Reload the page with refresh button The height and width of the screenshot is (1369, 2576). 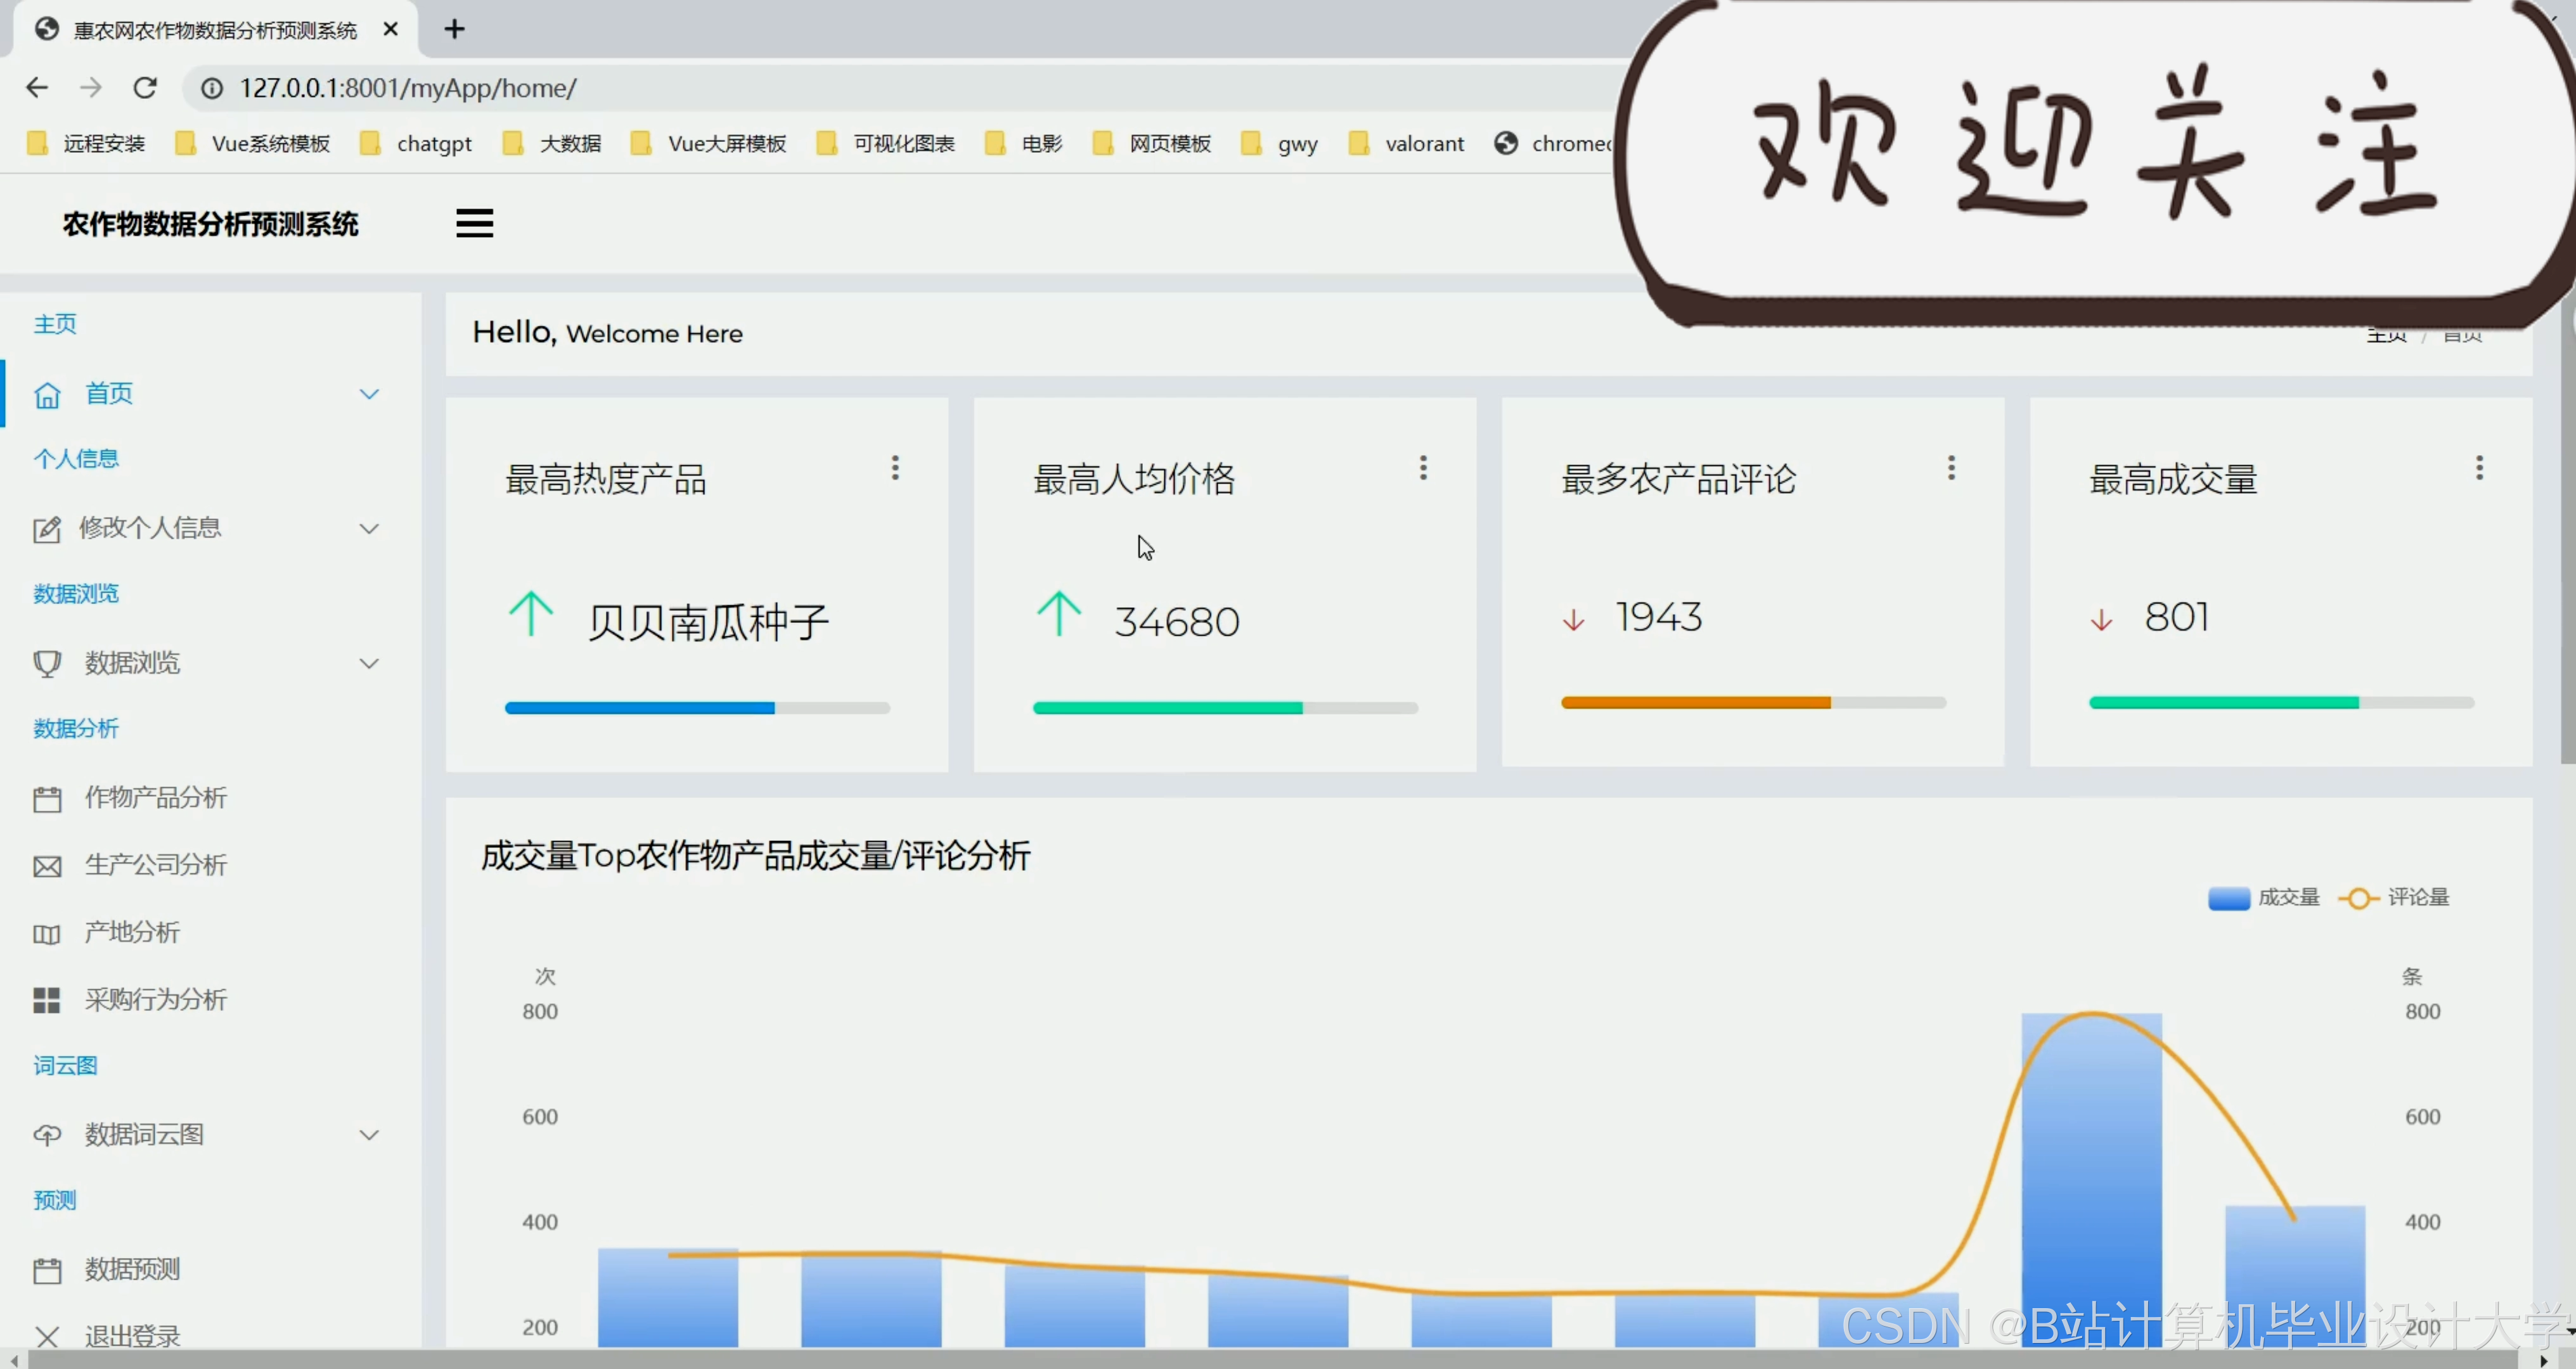click(x=145, y=88)
